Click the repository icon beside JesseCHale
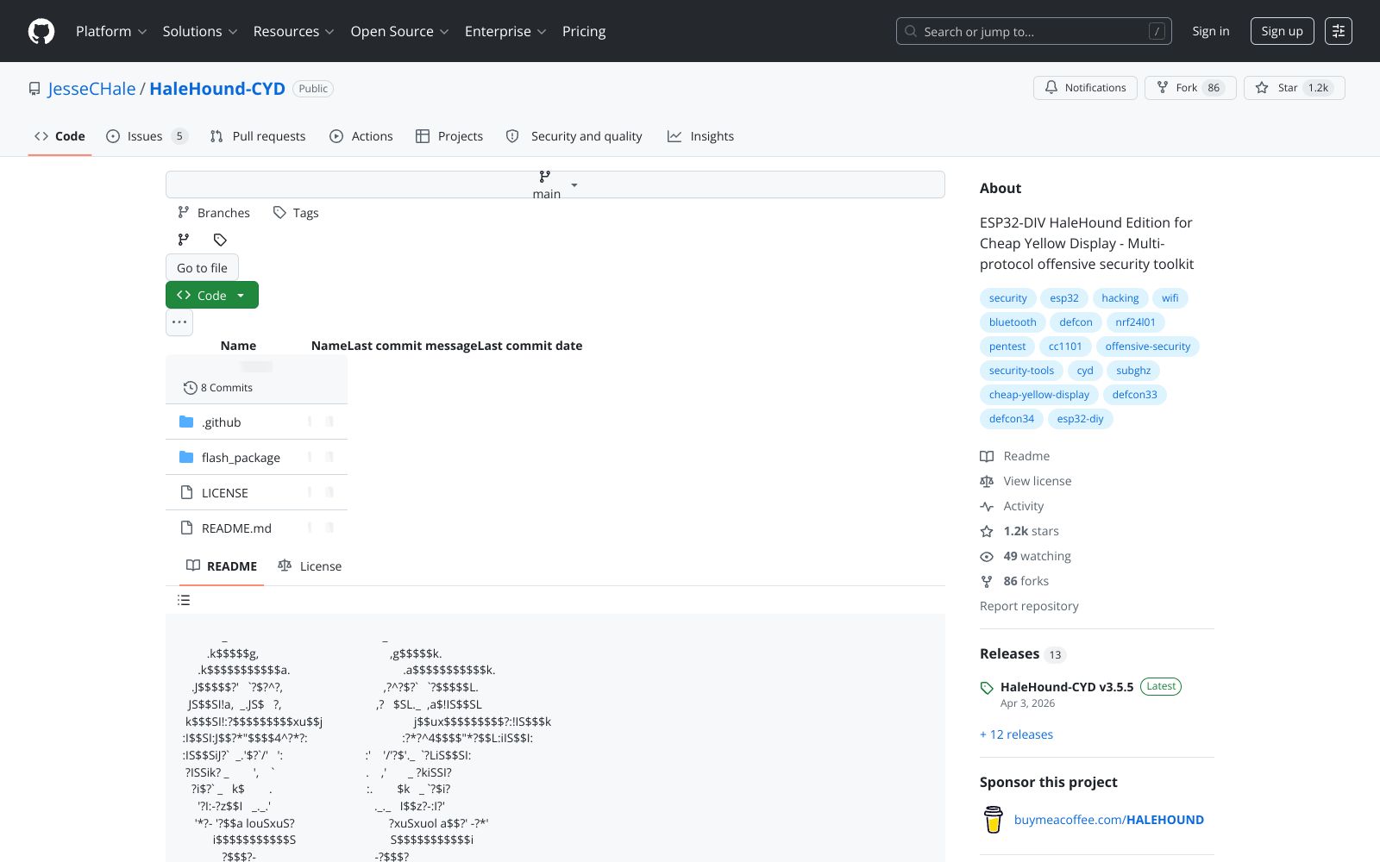 [x=34, y=89]
